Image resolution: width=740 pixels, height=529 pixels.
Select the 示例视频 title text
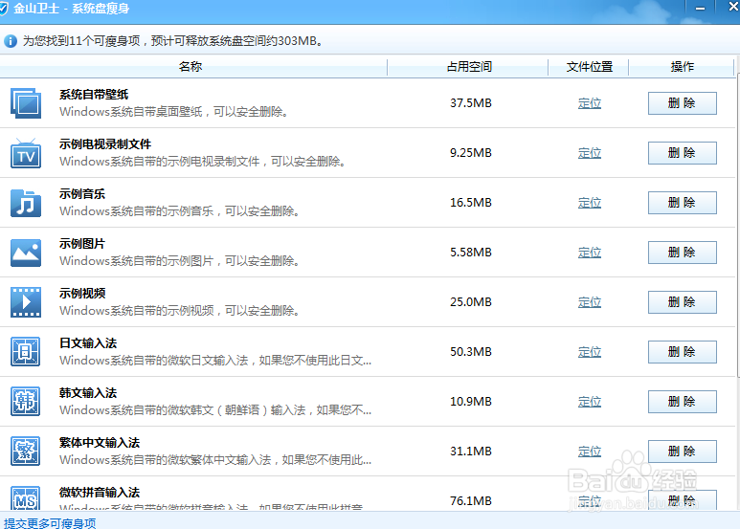pyautogui.click(x=82, y=294)
